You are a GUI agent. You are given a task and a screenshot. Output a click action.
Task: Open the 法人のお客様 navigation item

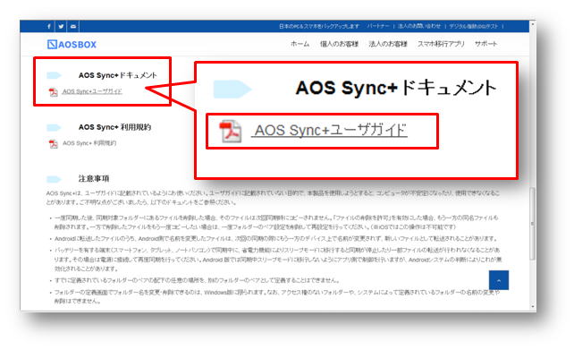[388, 44]
